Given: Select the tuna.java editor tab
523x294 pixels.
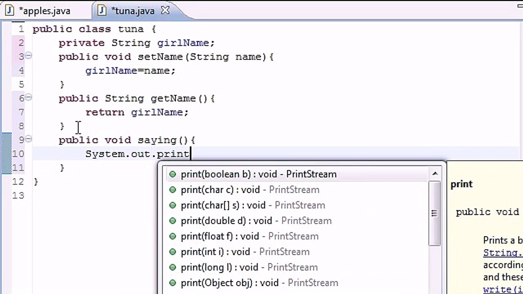Looking at the screenshot, I should 132,11.
